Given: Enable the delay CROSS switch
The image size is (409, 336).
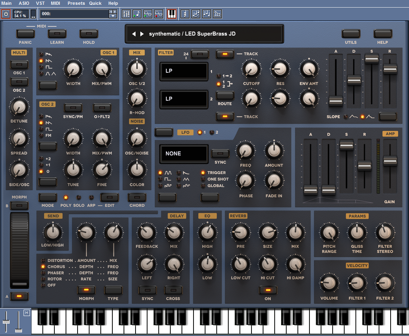Looking at the screenshot, I should [173, 290].
